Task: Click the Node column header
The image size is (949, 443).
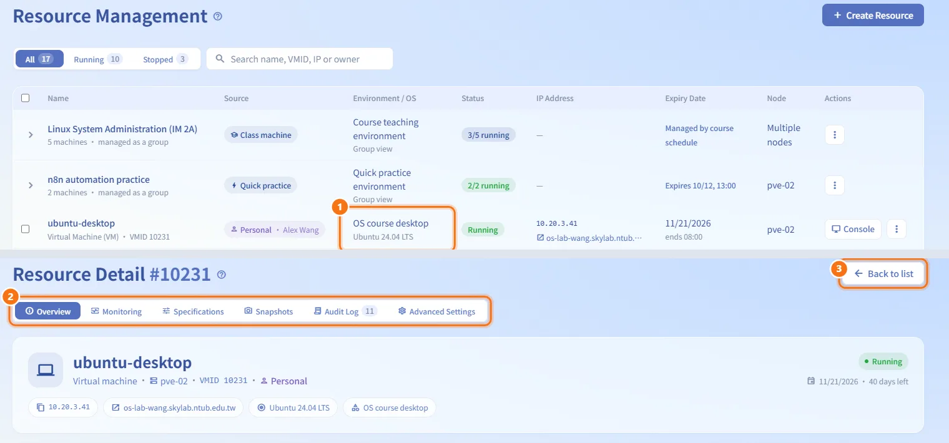Action: coord(776,98)
